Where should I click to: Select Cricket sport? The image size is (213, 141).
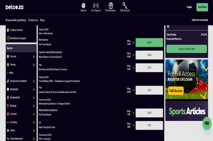13,114
